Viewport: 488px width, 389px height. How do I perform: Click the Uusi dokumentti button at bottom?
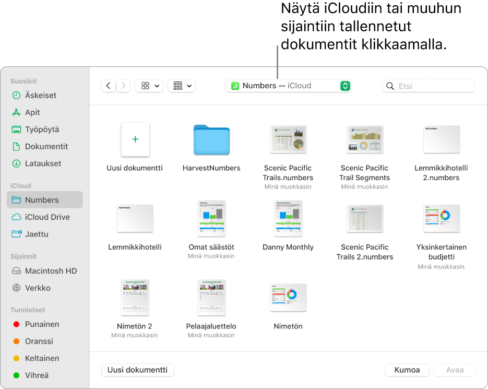click(x=138, y=370)
